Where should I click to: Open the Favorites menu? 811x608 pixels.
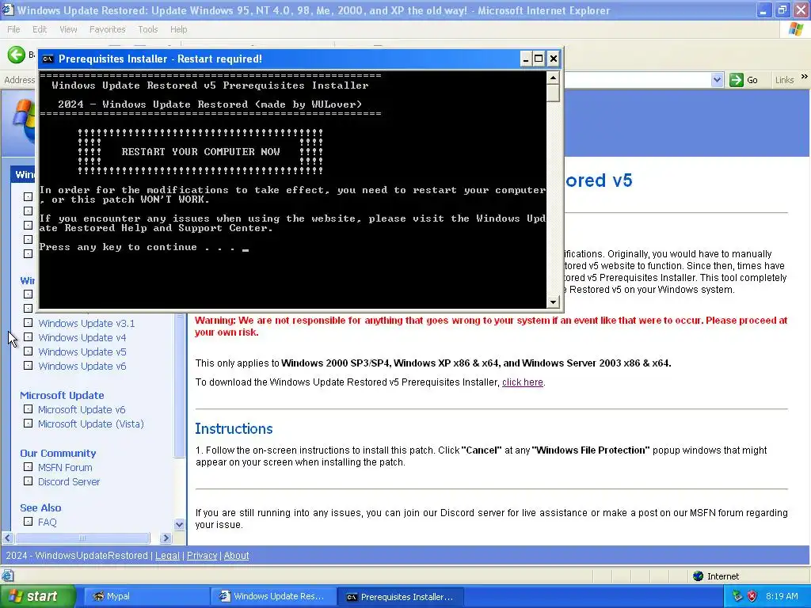point(107,29)
